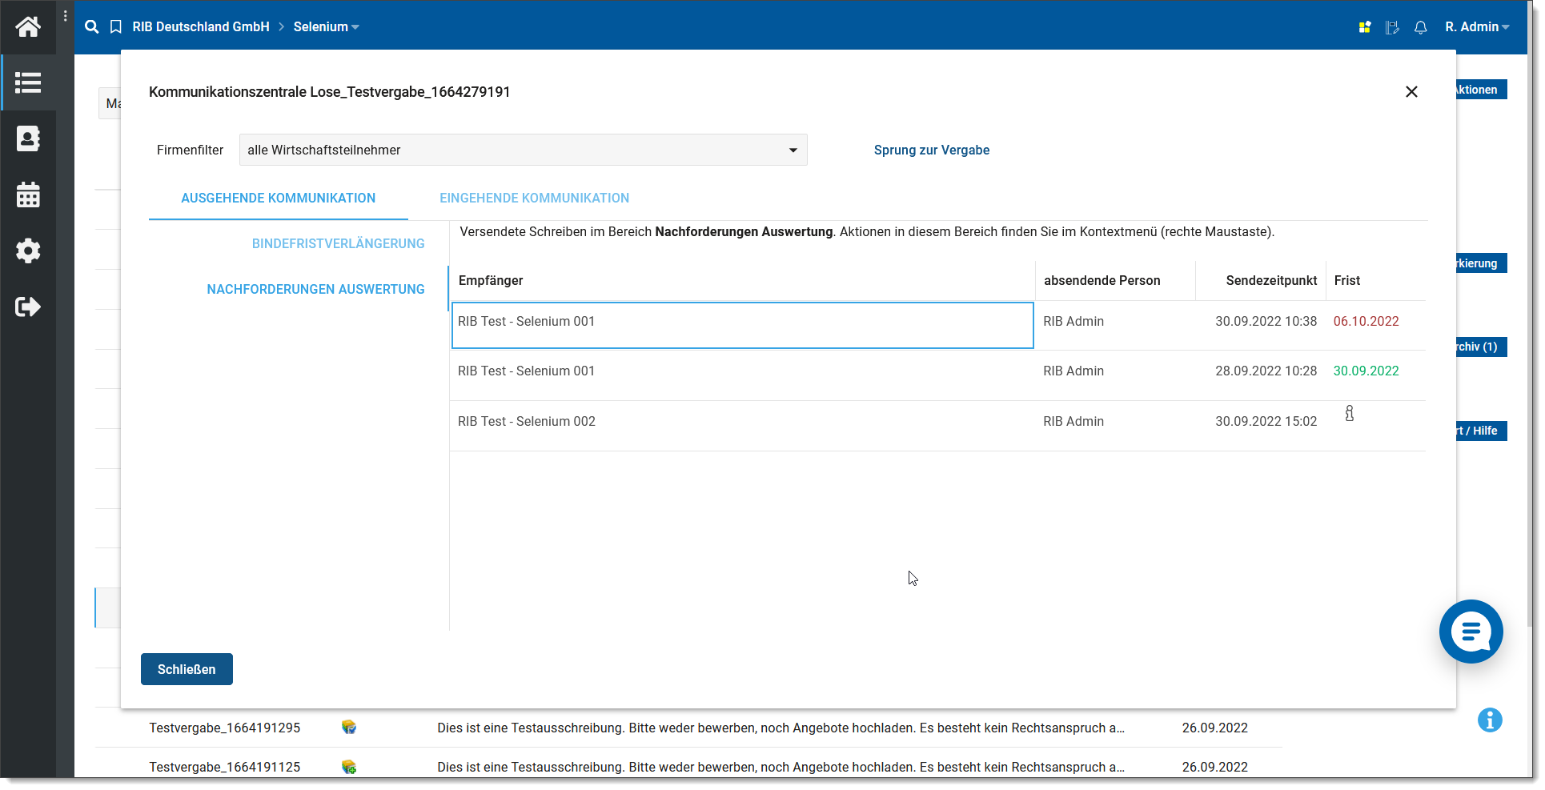
Task: Click the Aktionen button behind dialog
Action: (1482, 90)
